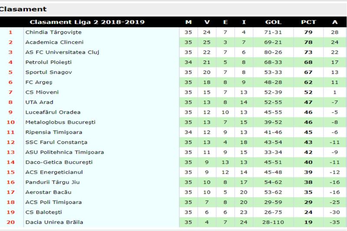Select Metaloglobus București entry
347x231 pixels.
(x=60, y=122)
